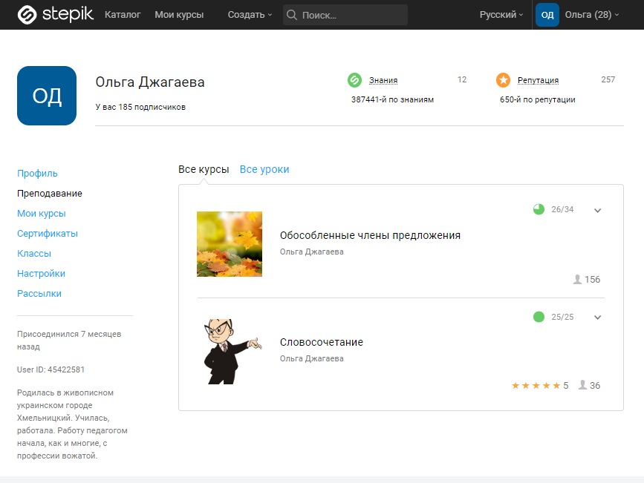
Task: Click the User ID: 45422581 text
Action: tap(51, 369)
